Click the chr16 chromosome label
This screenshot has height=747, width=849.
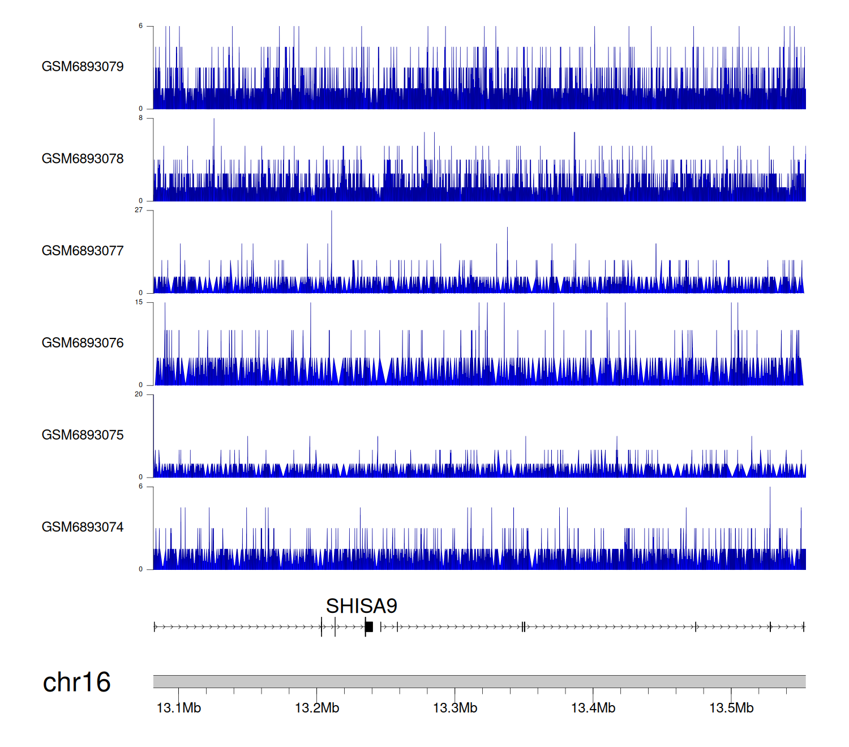76,682
